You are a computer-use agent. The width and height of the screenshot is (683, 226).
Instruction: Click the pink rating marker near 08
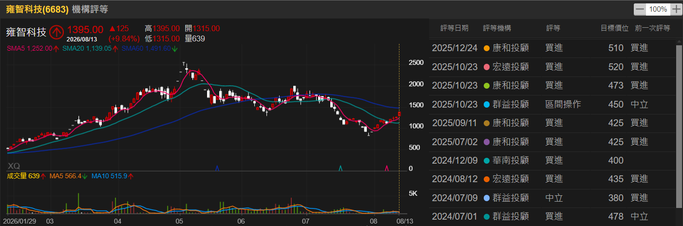[387, 168]
